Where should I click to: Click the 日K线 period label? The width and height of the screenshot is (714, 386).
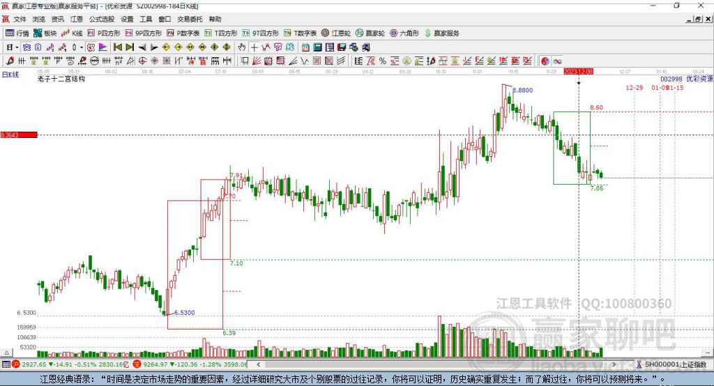(x=10, y=75)
